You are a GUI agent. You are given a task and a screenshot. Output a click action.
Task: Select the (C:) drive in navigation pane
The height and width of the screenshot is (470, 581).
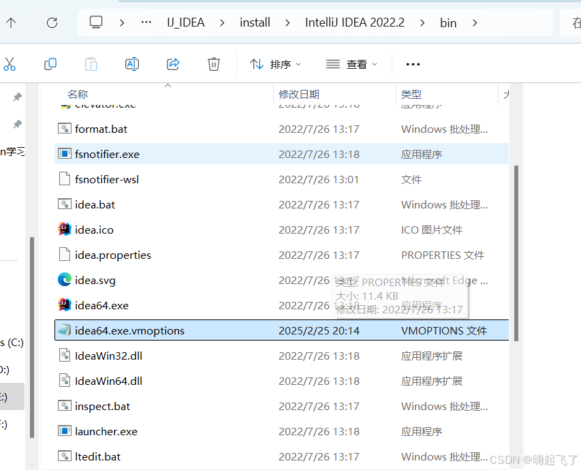point(12,343)
